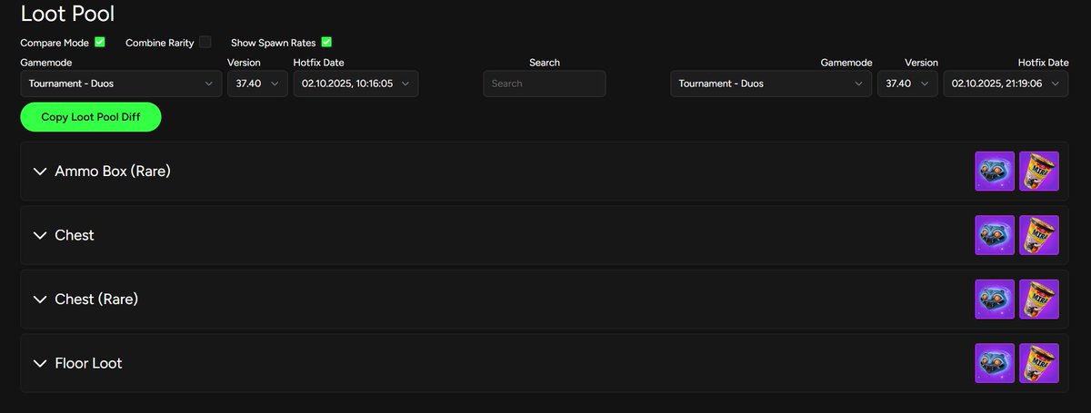
Task: Uncheck the Show Spawn Rates checkbox
Action: [x=326, y=42]
